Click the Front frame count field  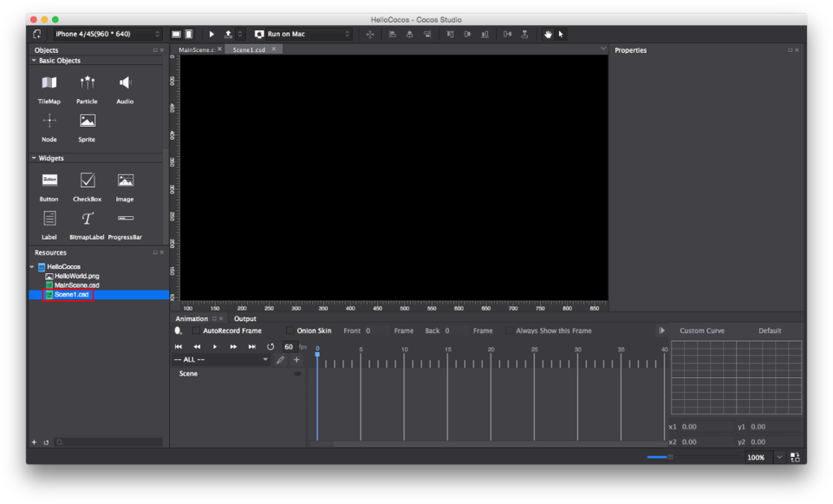pos(377,331)
